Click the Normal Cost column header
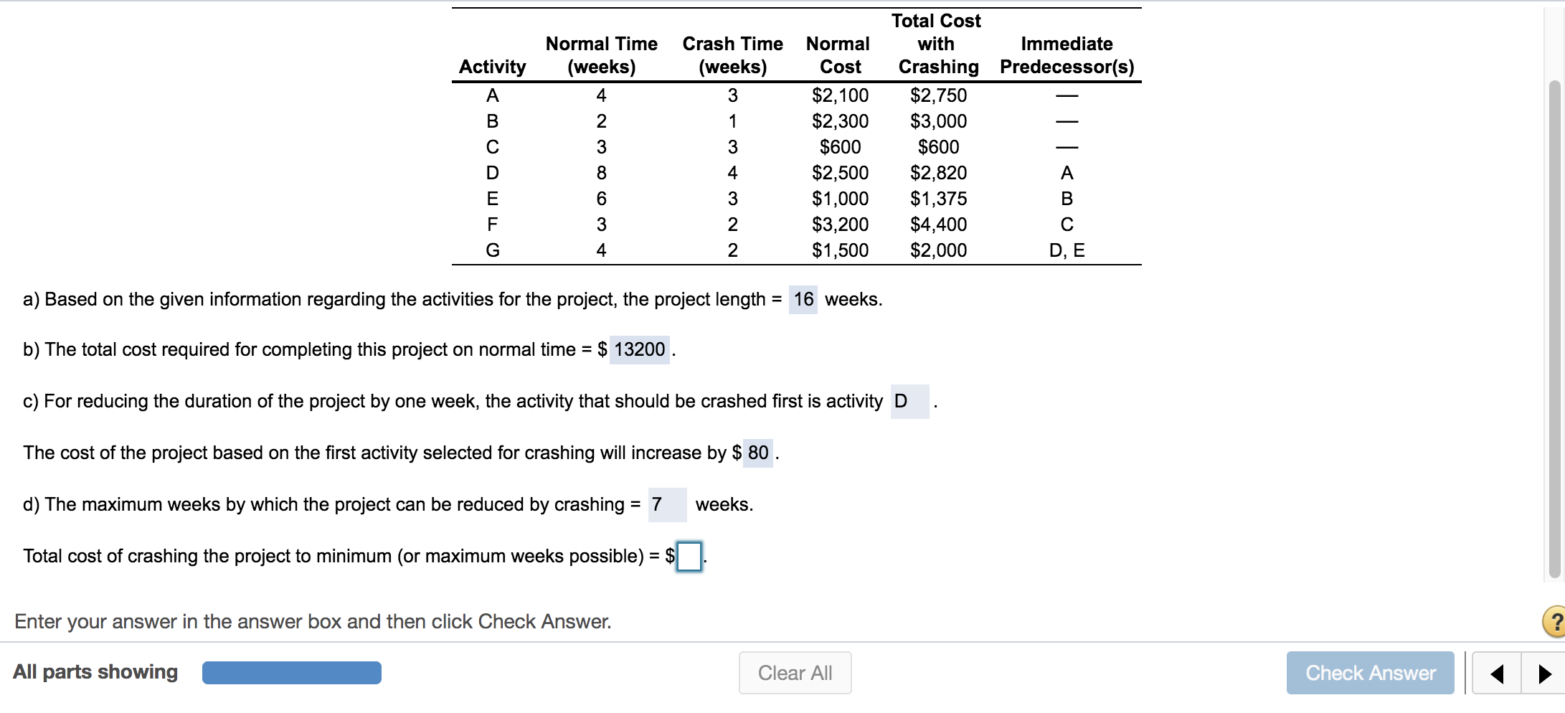 (x=838, y=55)
